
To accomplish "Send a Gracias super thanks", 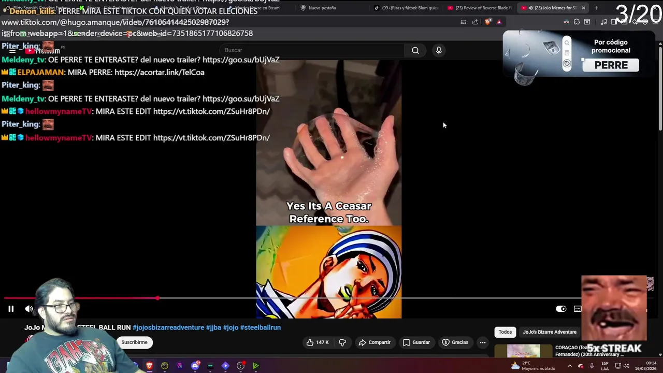I will pyautogui.click(x=455, y=342).
